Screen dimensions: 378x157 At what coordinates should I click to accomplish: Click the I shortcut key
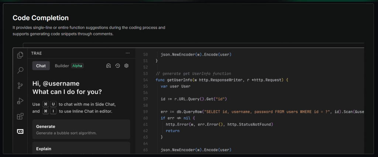pos(53,112)
